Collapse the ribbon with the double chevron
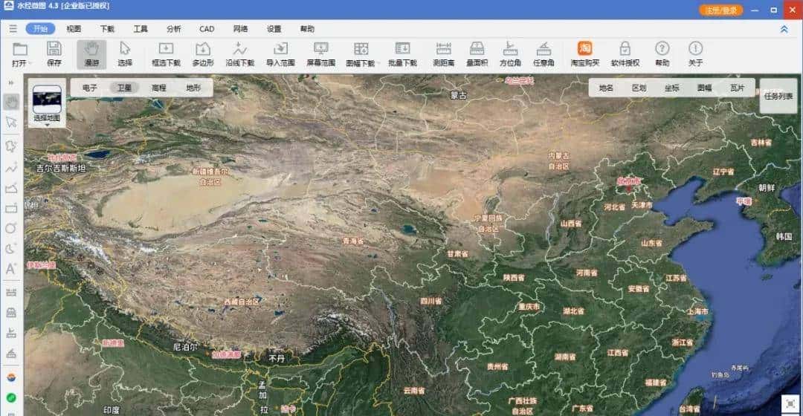The height and width of the screenshot is (416, 803). tap(784, 29)
